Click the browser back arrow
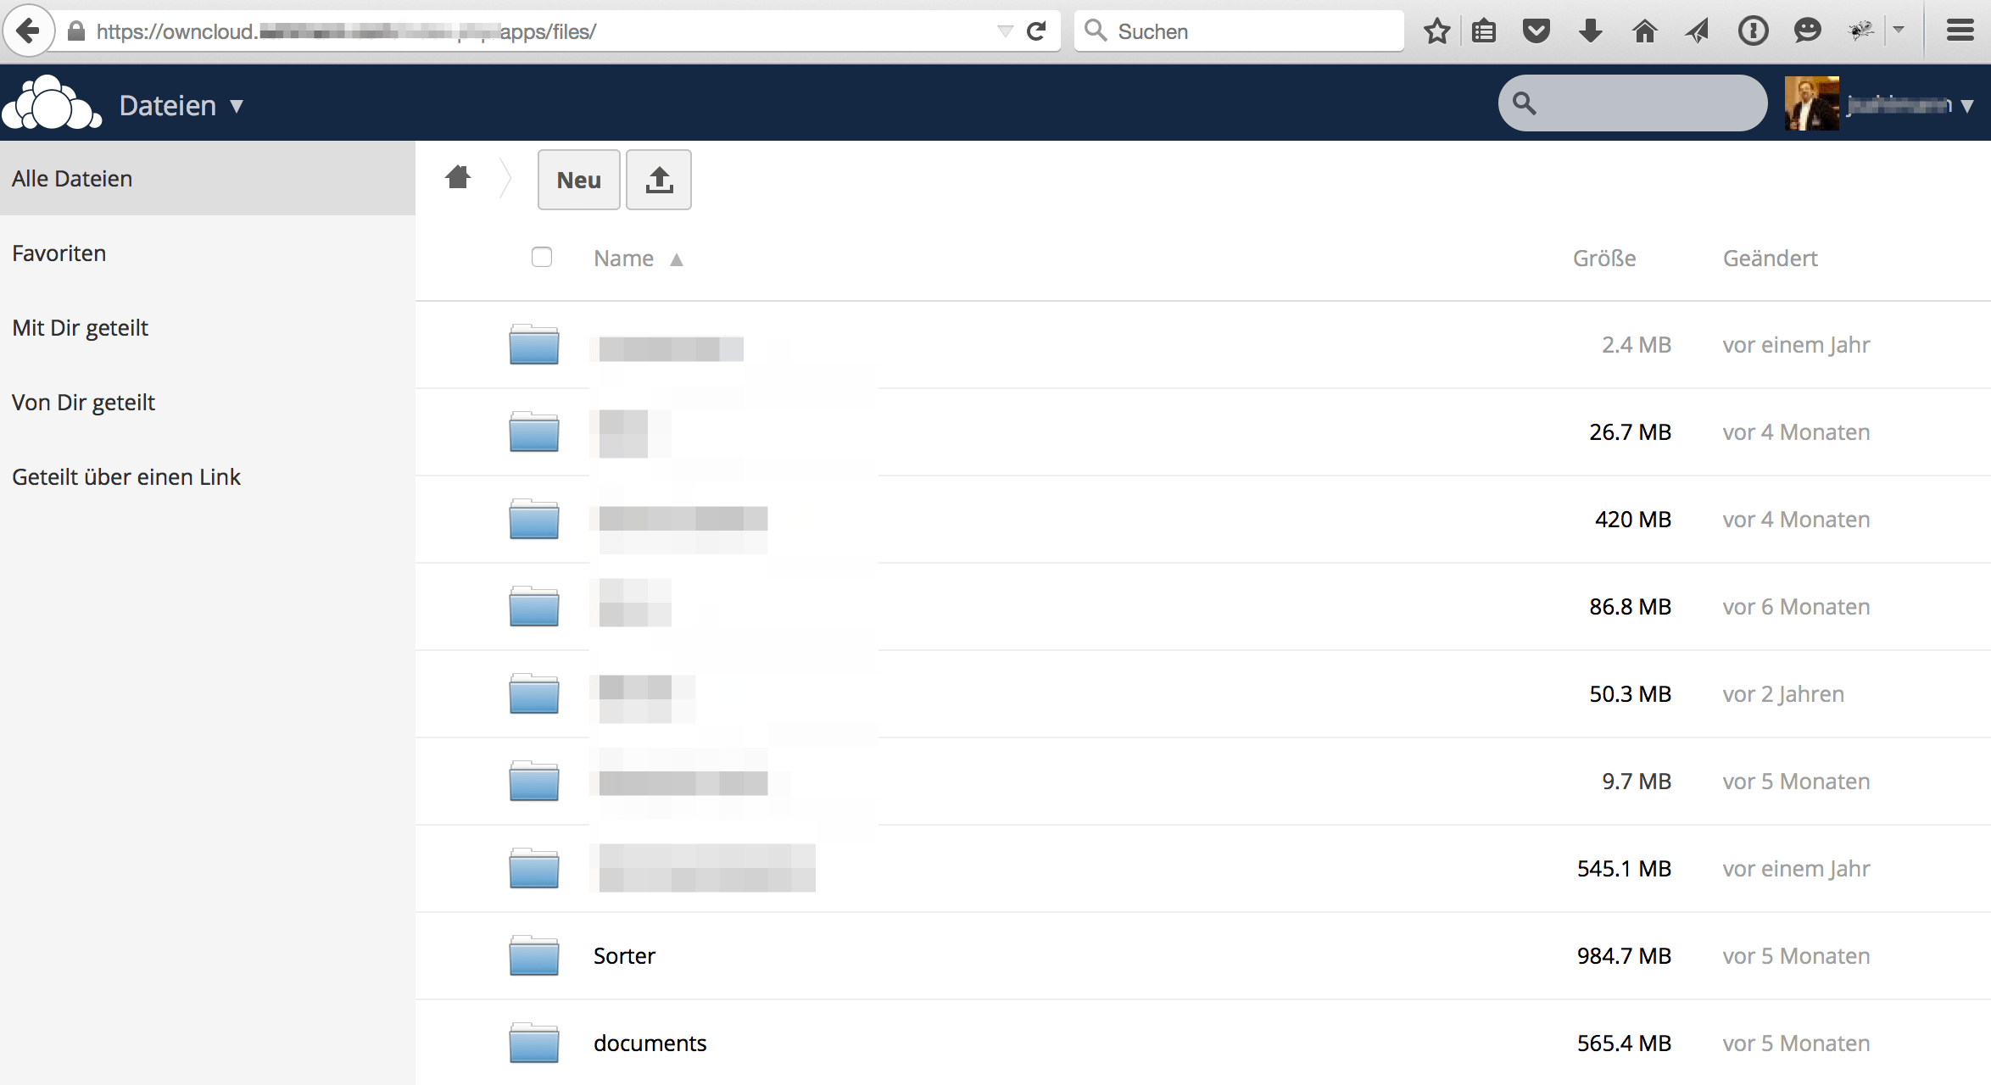Screen dimensions: 1991x1085 28,31
